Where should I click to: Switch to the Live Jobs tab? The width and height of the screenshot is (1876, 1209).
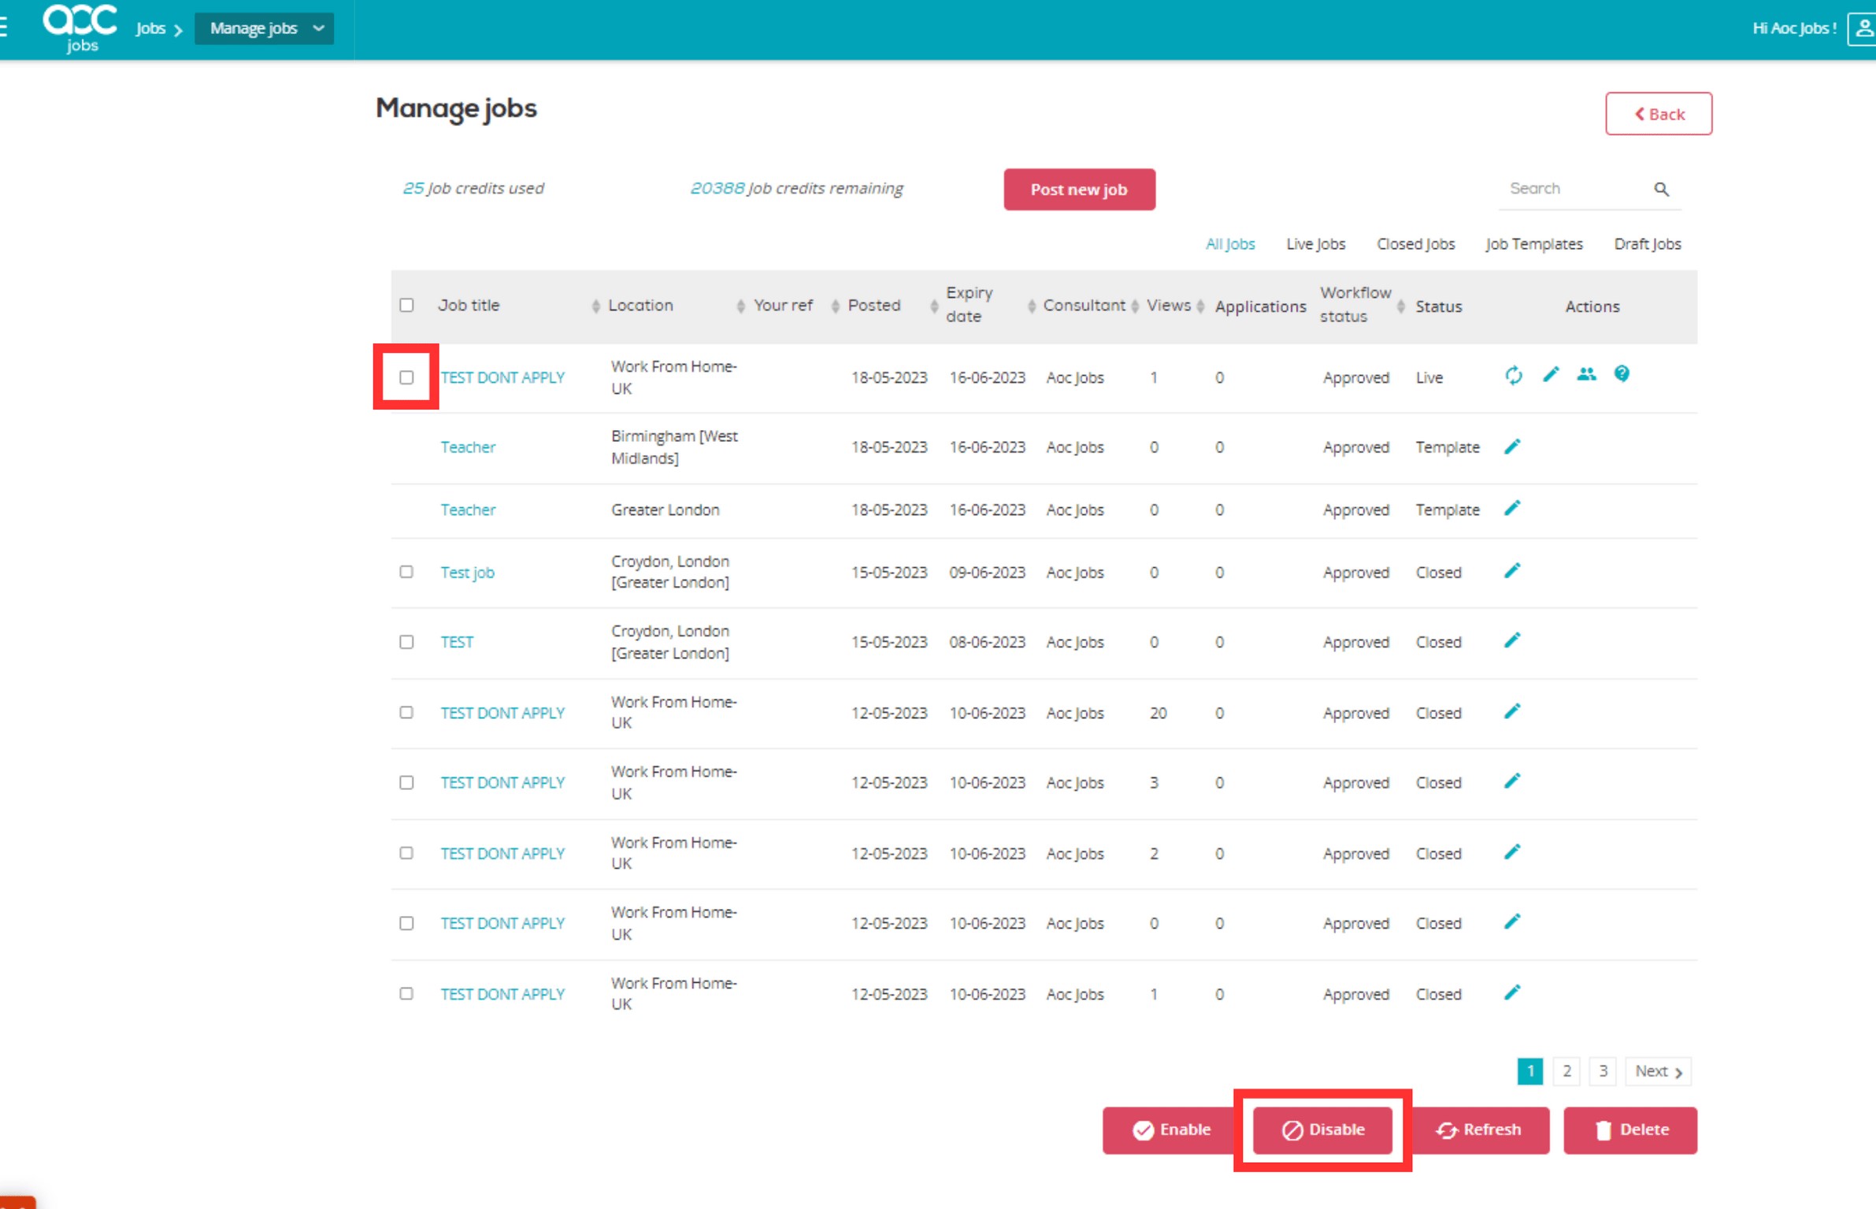click(x=1314, y=244)
